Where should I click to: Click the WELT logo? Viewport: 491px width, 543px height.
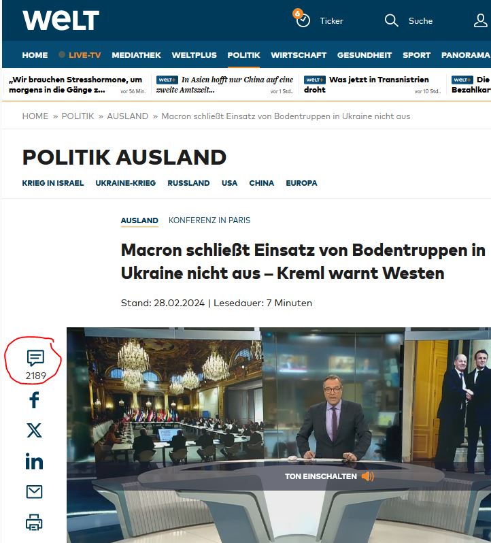61,20
